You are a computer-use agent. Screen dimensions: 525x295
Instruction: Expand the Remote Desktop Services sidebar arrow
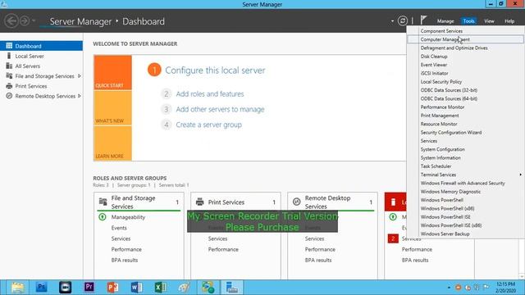(x=80, y=96)
